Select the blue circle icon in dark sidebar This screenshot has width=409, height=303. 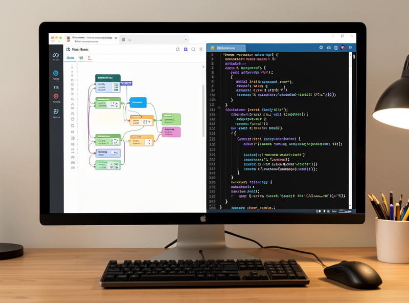pyautogui.click(x=56, y=73)
